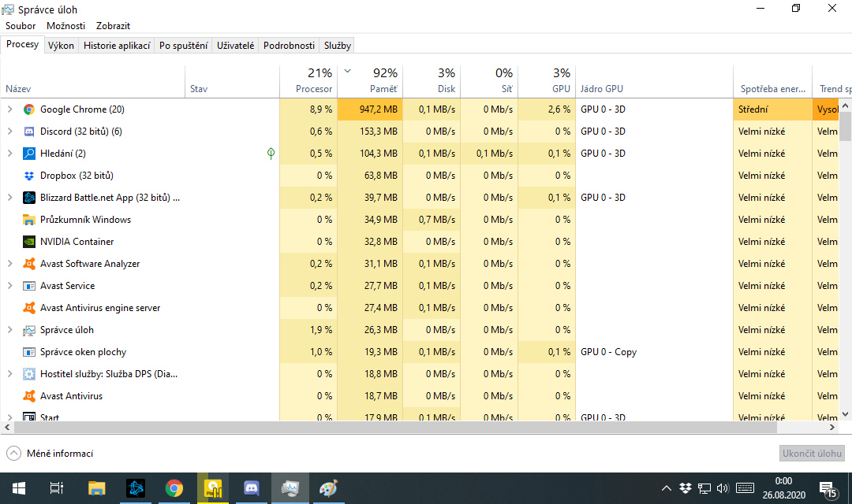Open Discord from the taskbar
Screen dimensions: 852x504
tap(251, 488)
